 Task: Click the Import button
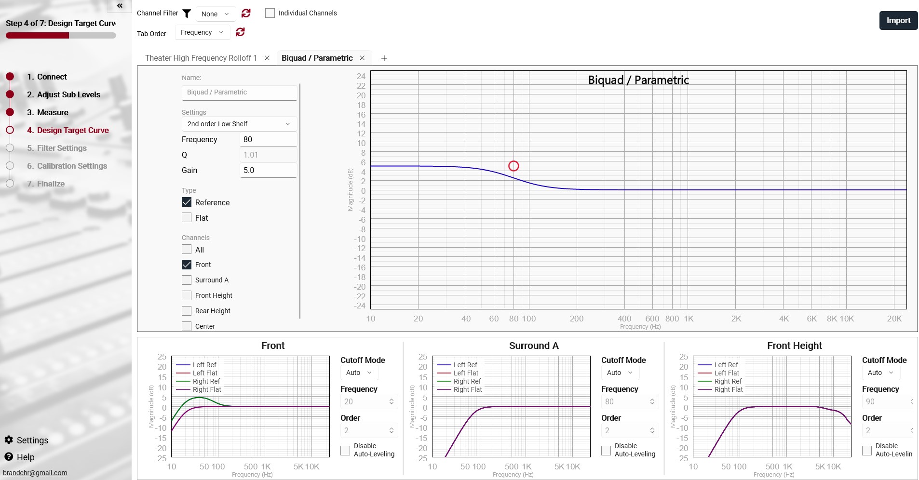(898, 21)
